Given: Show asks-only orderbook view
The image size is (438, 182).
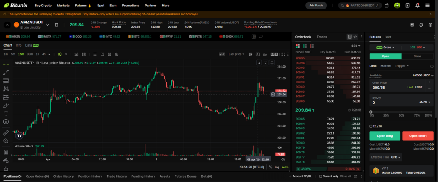Looking at the screenshot, I should tap(312, 46).
